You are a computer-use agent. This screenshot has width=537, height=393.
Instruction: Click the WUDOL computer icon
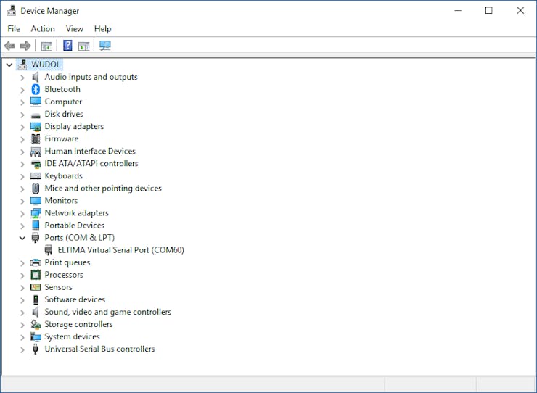tap(22, 65)
